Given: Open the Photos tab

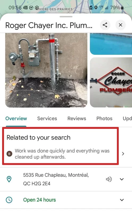Looking at the screenshot, I should 104,118.
